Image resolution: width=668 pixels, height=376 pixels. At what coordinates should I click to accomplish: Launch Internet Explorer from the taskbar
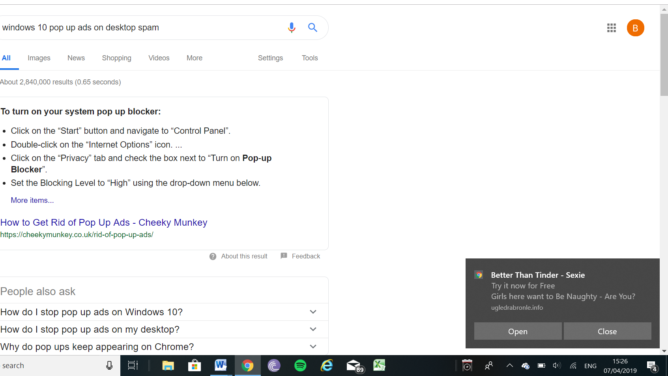(327, 366)
